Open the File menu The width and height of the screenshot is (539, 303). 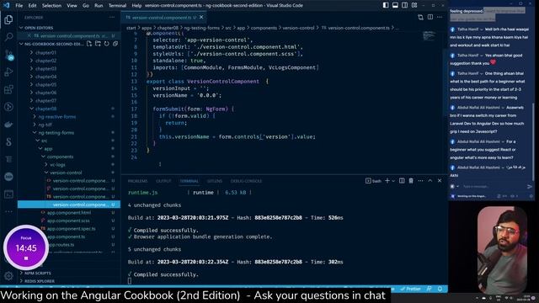pos(19,6)
